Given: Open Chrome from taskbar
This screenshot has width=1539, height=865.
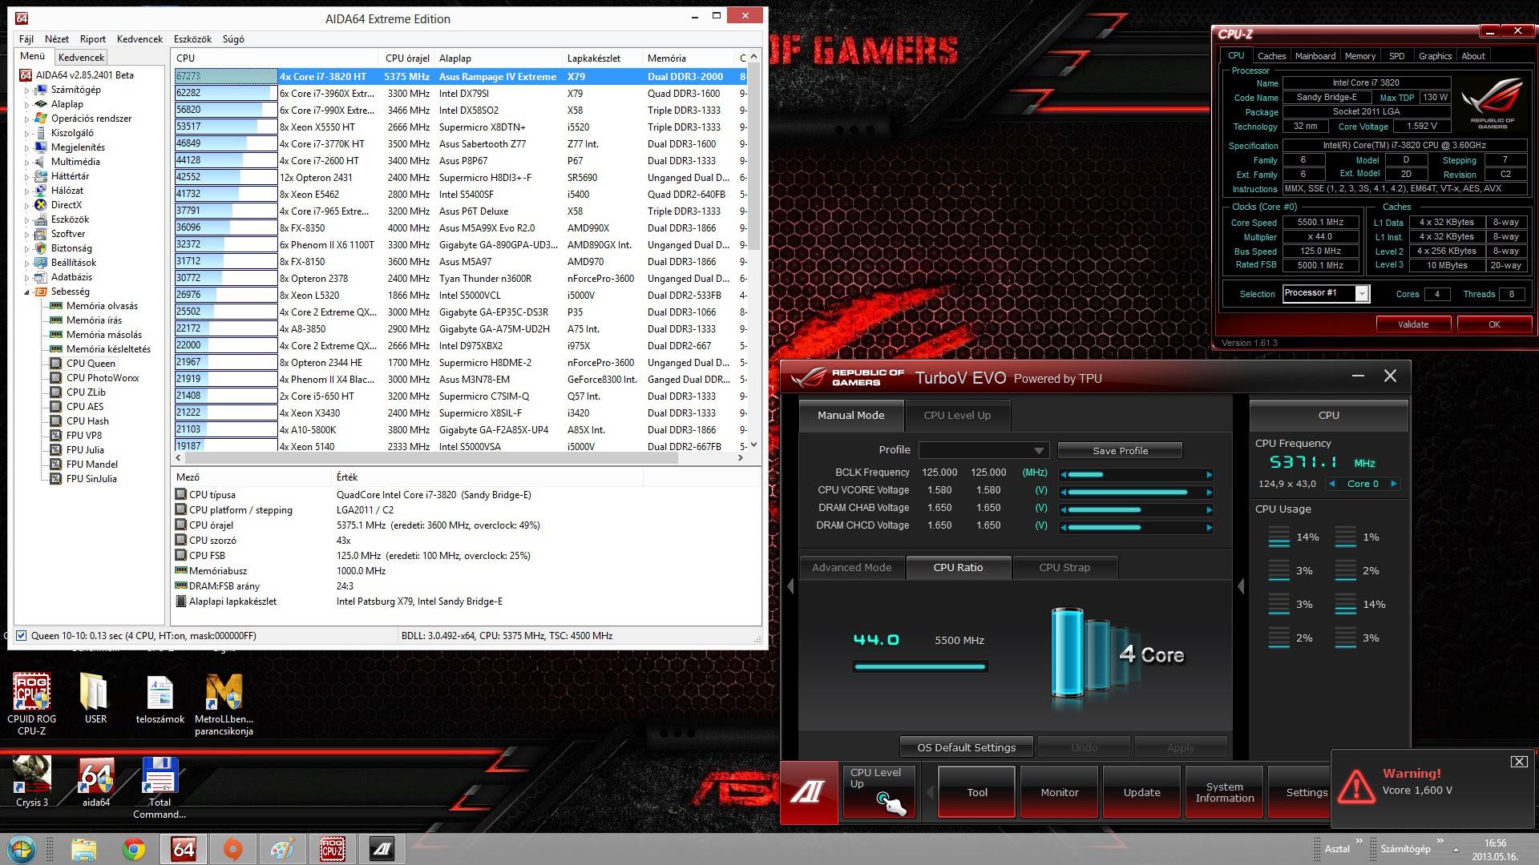Looking at the screenshot, I should 134,849.
